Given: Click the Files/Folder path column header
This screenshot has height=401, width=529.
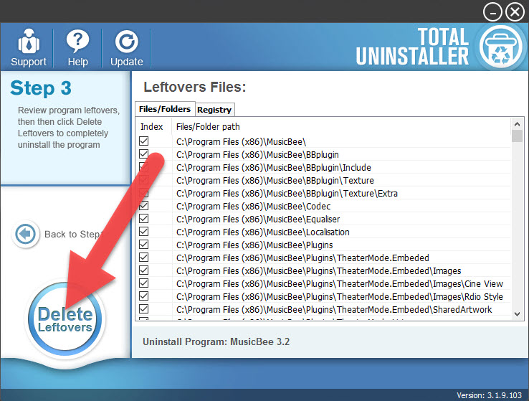Looking at the screenshot, I should click(208, 126).
